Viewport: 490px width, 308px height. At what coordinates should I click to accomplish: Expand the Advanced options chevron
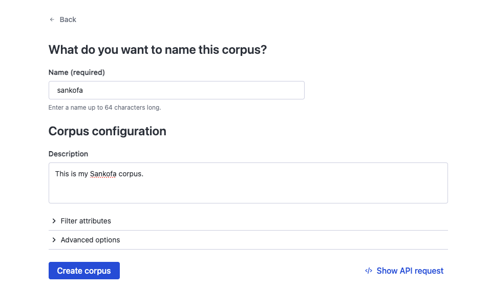click(54, 240)
